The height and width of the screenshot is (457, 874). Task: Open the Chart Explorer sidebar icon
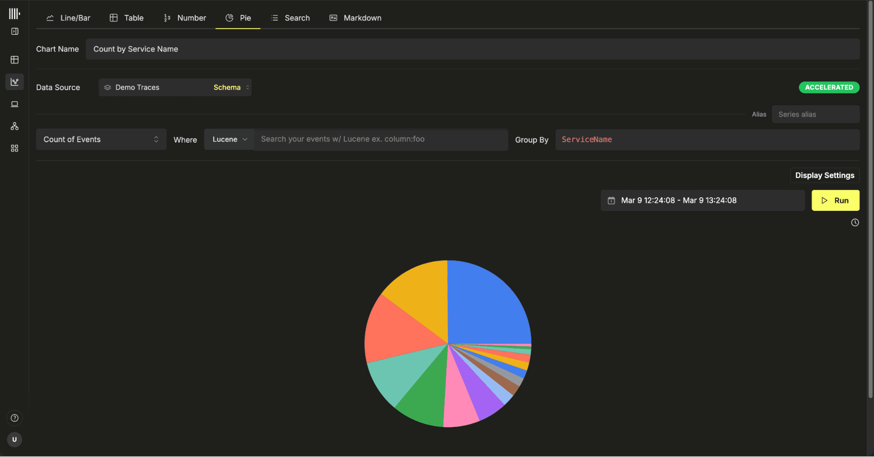pyautogui.click(x=14, y=82)
